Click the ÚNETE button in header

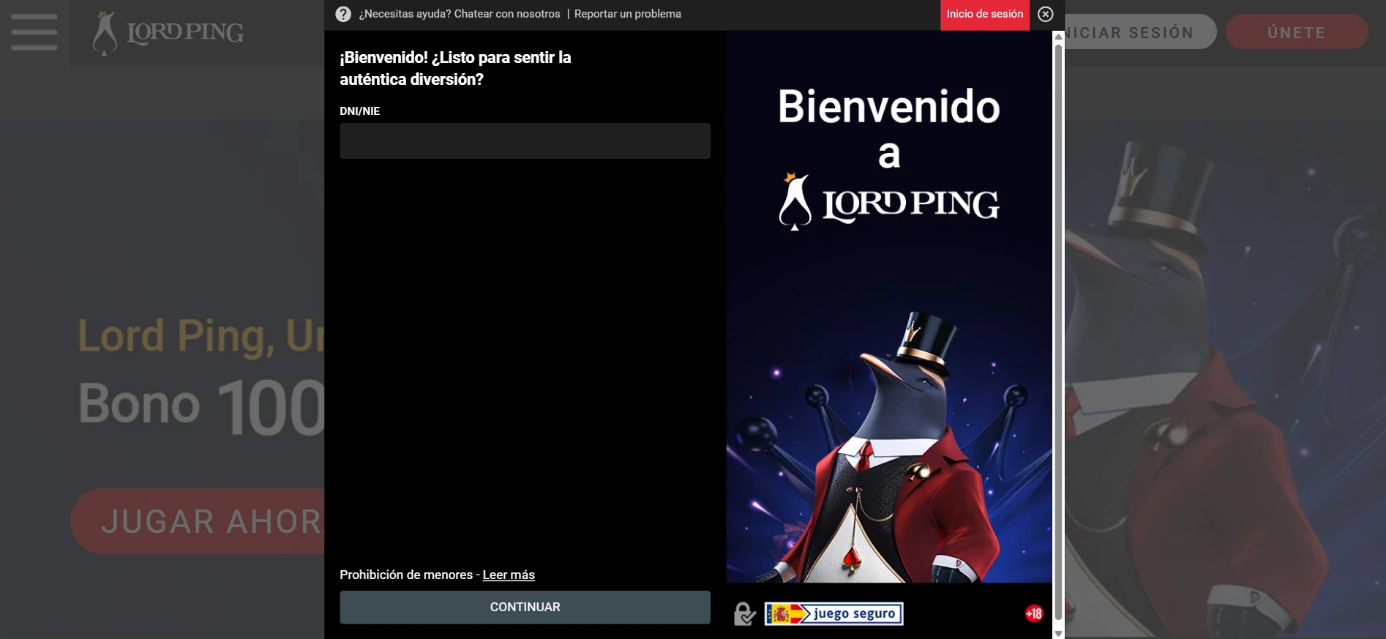[1297, 32]
